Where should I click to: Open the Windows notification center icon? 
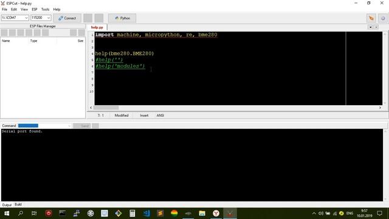pyautogui.click(x=379, y=214)
